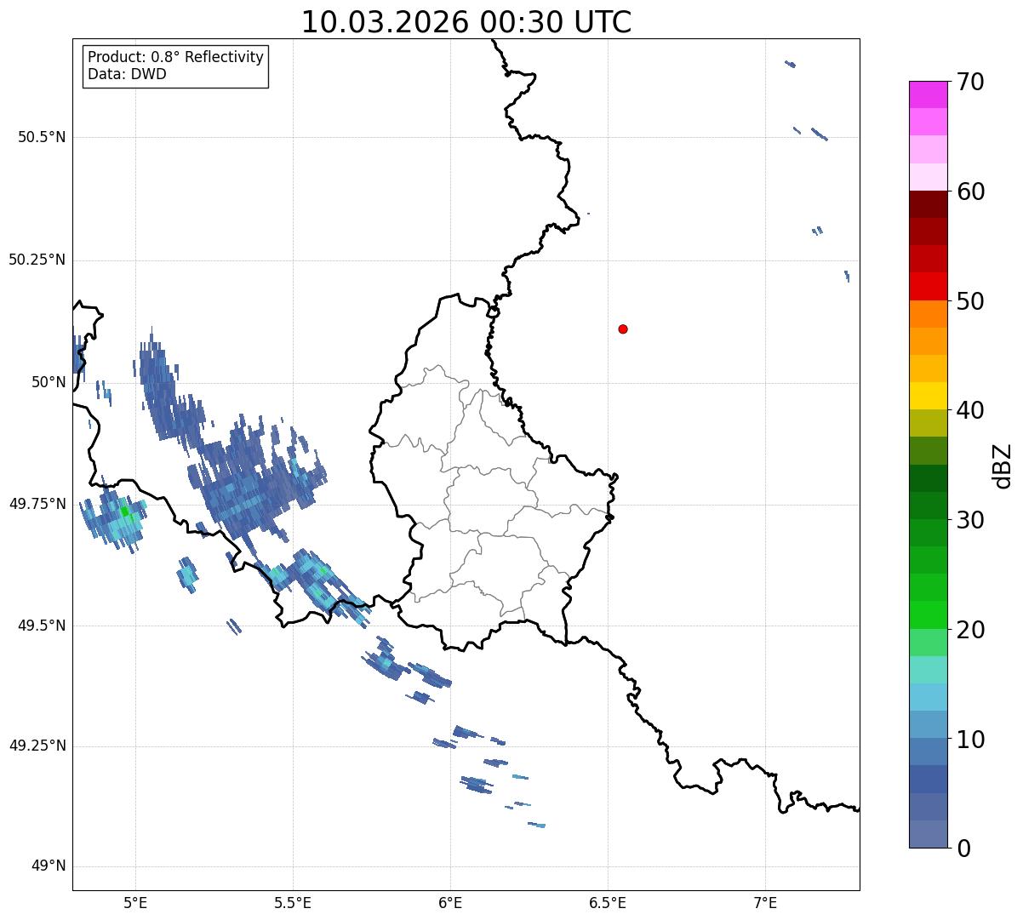Click the 5.5°E longitude label
The width and height of the screenshot is (1023, 920).
tap(293, 902)
